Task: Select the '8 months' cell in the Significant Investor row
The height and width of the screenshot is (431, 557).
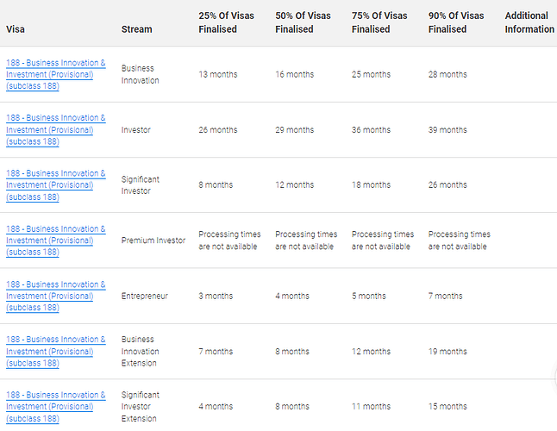Action: click(x=216, y=185)
